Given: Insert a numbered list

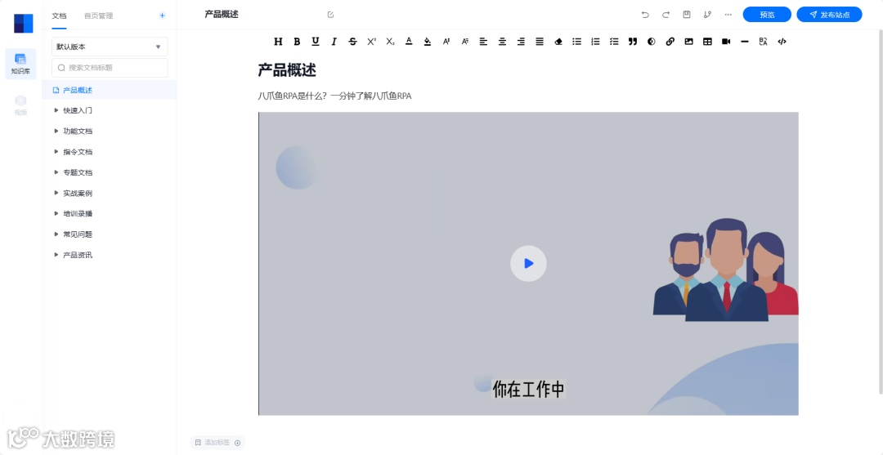Looking at the screenshot, I should click(595, 41).
